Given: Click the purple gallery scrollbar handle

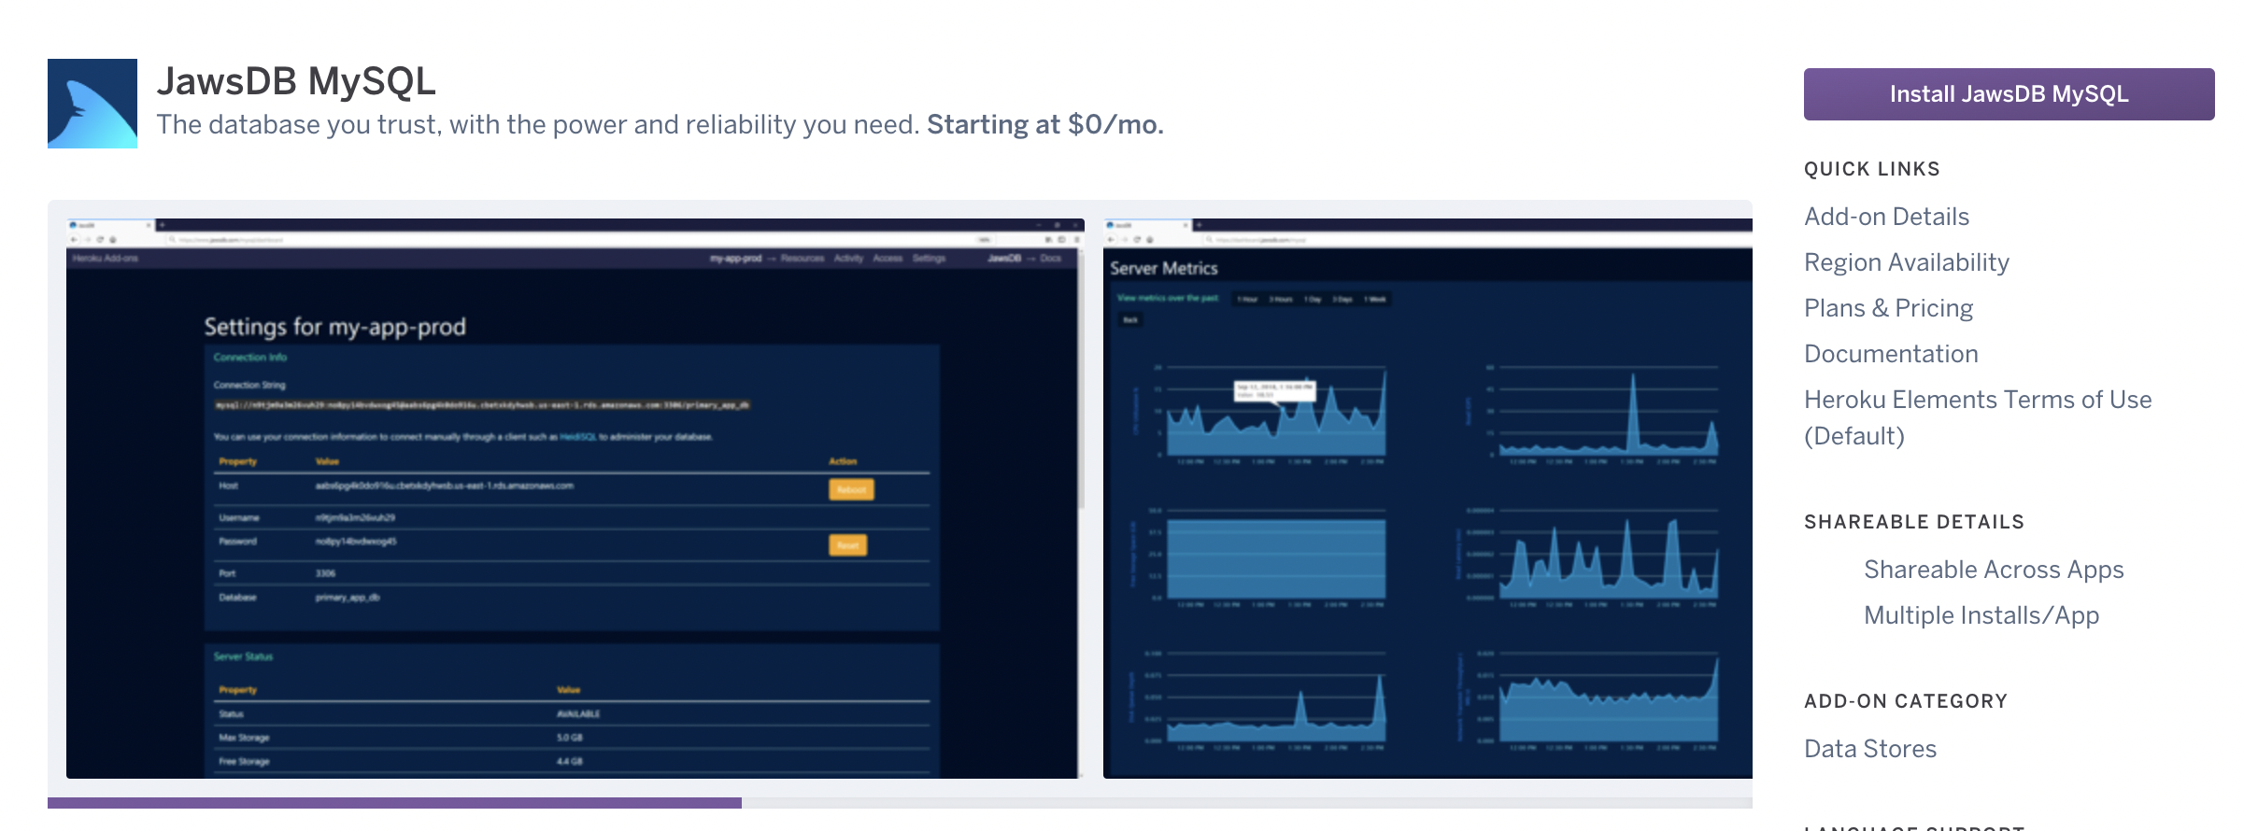Looking at the screenshot, I should pos(394,803).
